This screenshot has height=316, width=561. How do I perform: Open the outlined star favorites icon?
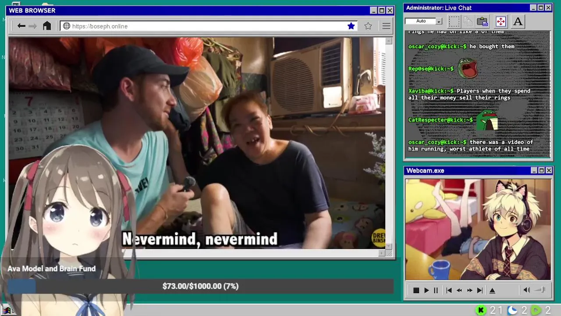point(368,26)
